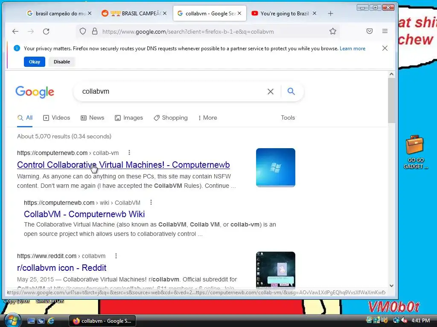Close the 'brasil campeão do mu' tab
The width and height of the screenshot is (437, 327).
point(90,13)
